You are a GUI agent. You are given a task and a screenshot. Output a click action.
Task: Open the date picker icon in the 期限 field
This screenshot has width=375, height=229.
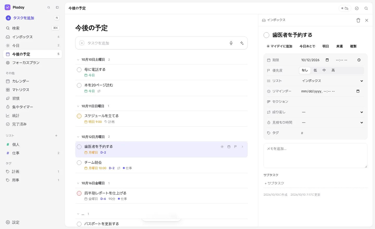(327, 60)
